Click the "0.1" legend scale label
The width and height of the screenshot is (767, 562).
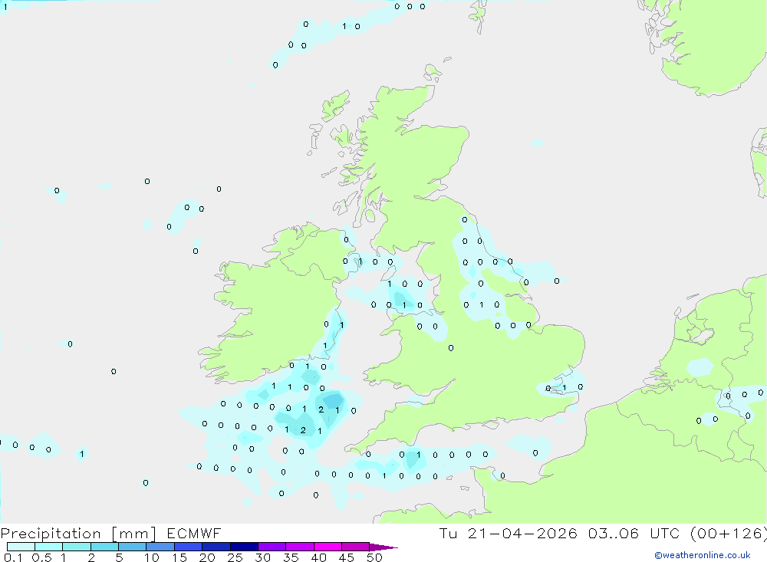click(13, 557)
